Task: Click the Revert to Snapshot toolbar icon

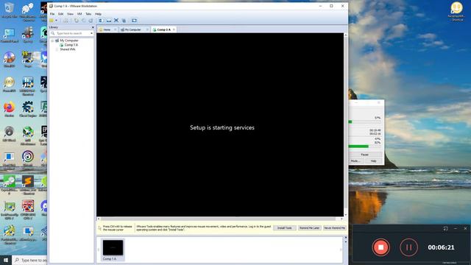Action: click(83, 21)
